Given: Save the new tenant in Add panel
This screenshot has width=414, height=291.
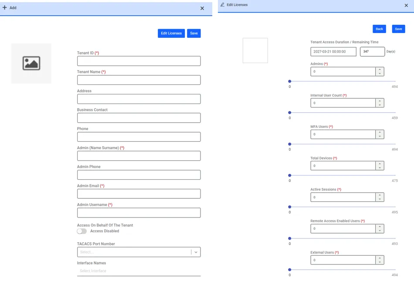Looking at the screenshot, I should click(x=194, y=33).
